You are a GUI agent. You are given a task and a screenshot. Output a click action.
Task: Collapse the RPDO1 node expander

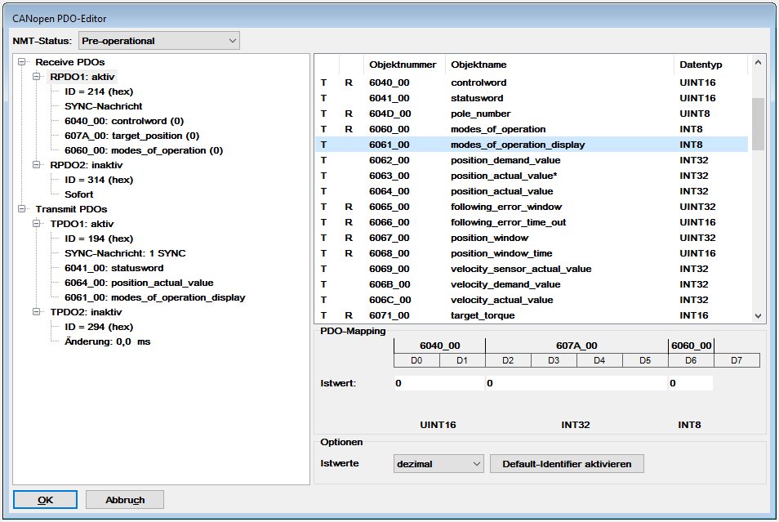point(36,77)
